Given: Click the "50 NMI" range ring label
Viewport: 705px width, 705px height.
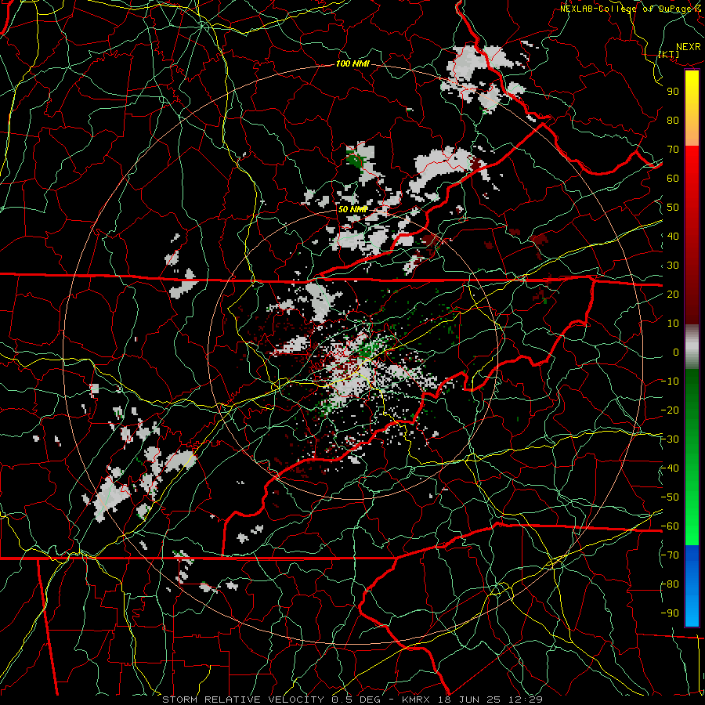Looking at the screenshot, I should coord(352,209).
